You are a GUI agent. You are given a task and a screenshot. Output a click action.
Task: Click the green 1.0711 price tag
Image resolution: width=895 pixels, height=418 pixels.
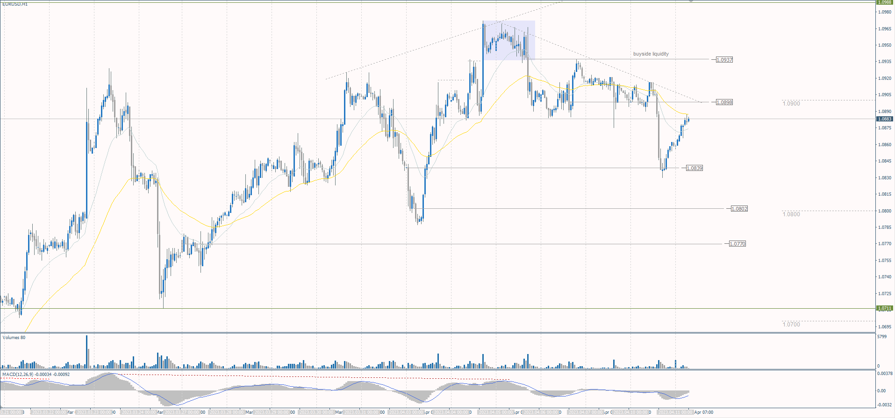pos(885,308)
